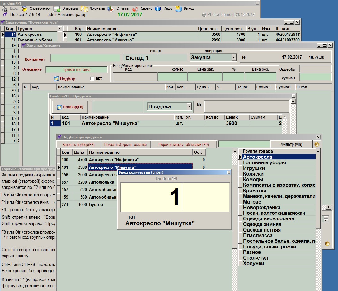Click the Прямая поставка basis field
The width and height of the screenshot is (338, 291).
click(x=77, y=70)
